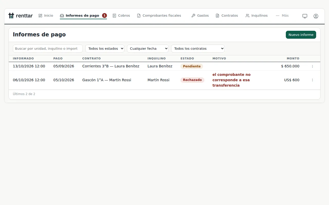Click the Informado column header
The image size is (329, 205).
23,59
